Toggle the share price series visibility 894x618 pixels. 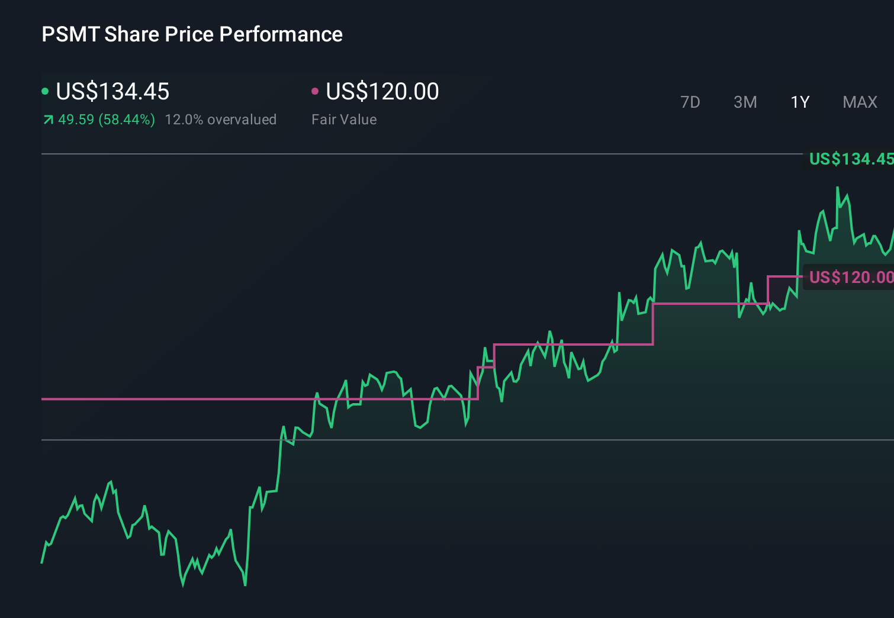click(x=46, y=91)
